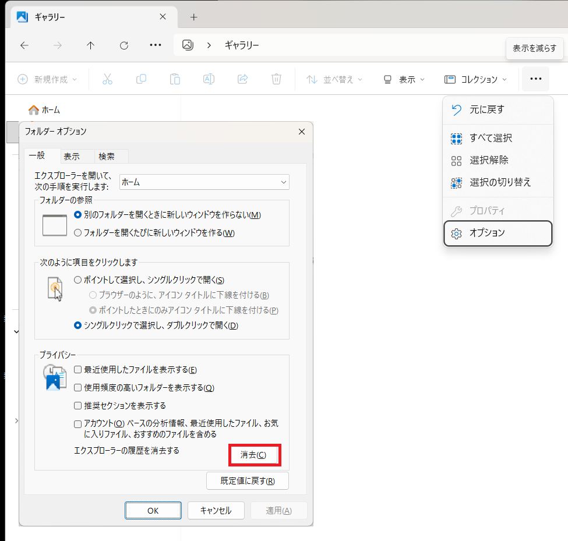Click the Share icon in toolbar
This screenshot has height=541, width=568.
coord(242,79)
